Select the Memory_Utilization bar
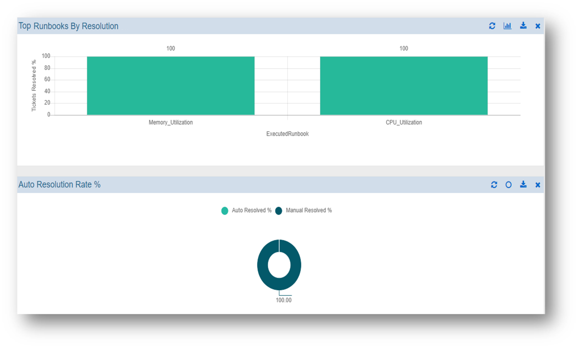Screen dimensions: 580x349 [x=171, y=86]
